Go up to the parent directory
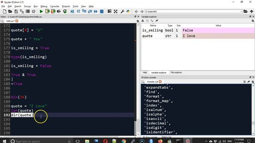 pos(251,12)
